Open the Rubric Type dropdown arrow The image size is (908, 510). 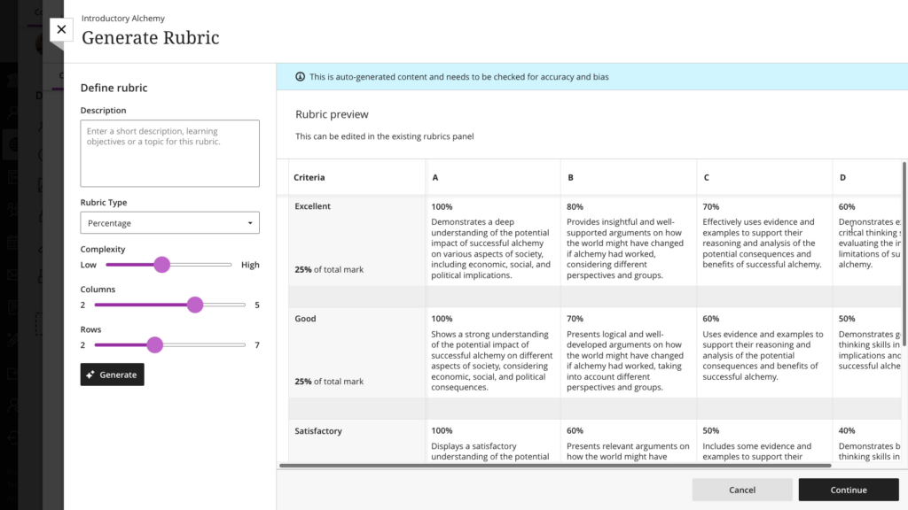click(250, 223)
